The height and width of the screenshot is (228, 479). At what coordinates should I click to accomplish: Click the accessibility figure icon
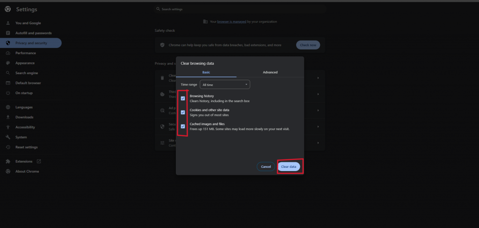tap(8, 127)
